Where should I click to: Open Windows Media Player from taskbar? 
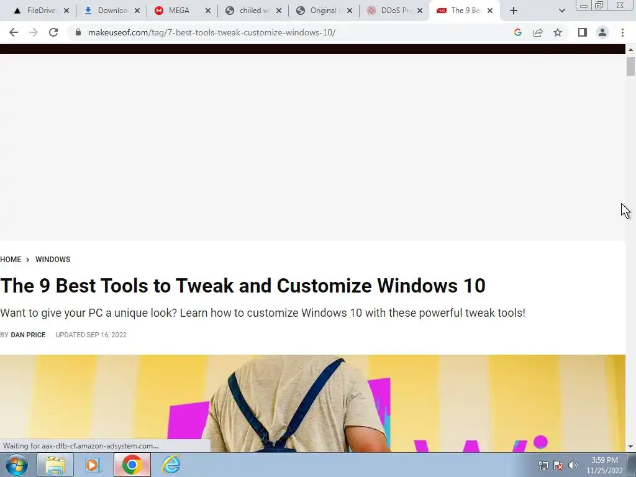93,465
